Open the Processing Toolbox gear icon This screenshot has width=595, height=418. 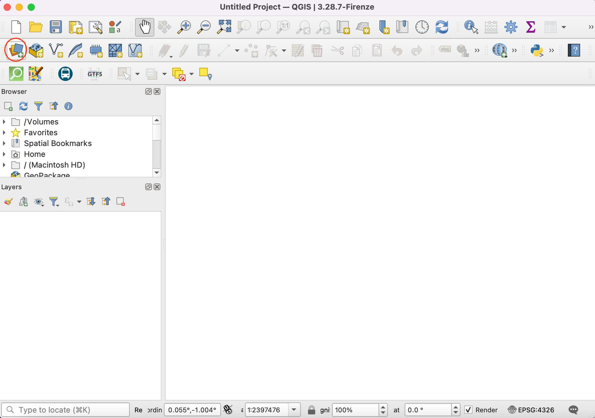tap(511, 27)
